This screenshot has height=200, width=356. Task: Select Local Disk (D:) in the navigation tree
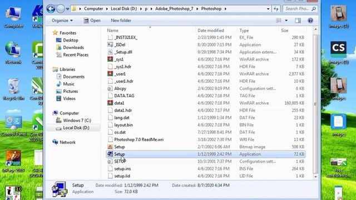pos(76,128)
